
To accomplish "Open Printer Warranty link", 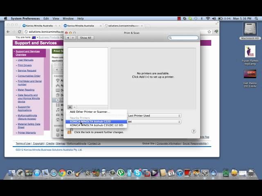I will tap(27, 133).
